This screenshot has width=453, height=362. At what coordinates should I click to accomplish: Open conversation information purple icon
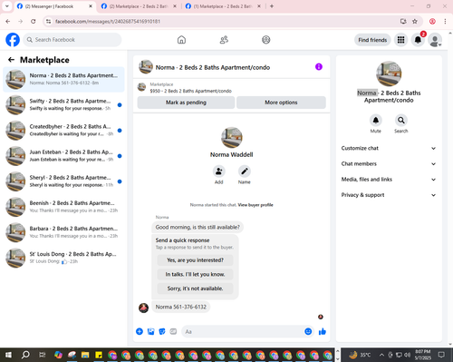point(319,66)
